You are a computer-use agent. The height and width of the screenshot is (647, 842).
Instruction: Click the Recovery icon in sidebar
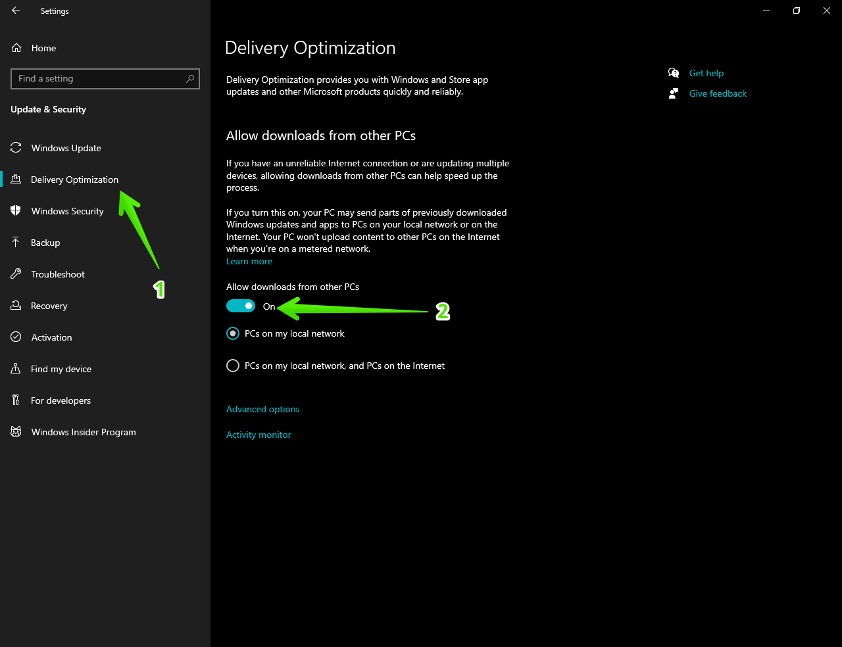click(x=16, y=306)
